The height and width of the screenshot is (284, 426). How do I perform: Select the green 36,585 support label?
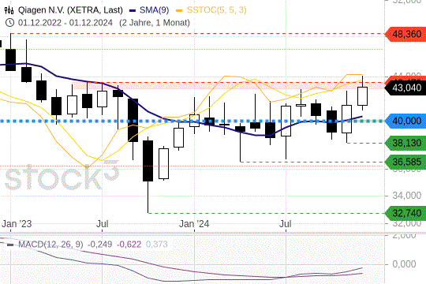tap(405, 163)
